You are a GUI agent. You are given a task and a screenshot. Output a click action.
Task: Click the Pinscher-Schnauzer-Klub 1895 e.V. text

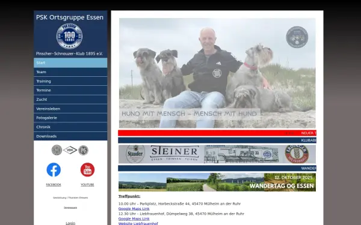pyautogui.click(x=69, y=54)
